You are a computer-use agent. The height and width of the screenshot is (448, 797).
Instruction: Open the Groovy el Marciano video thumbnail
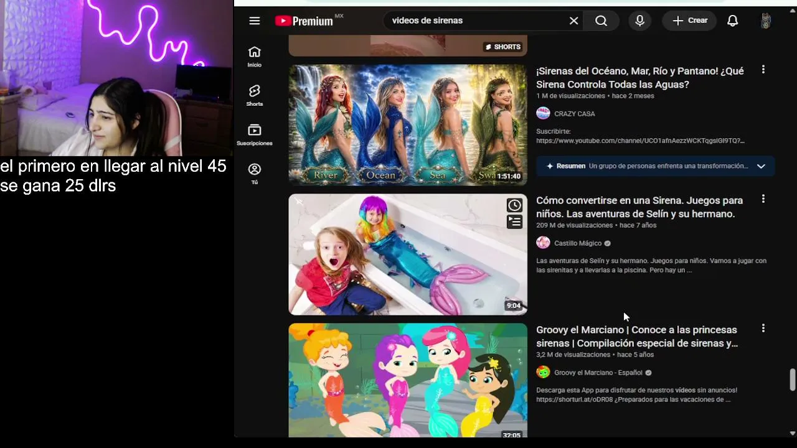coord(408,380)
